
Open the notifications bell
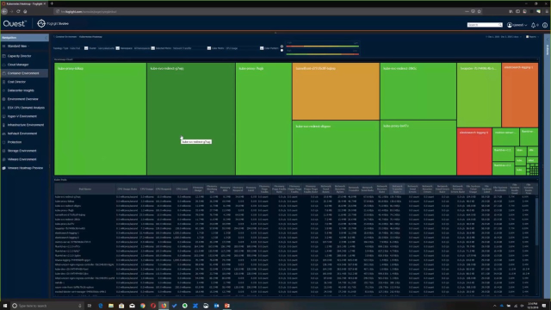pyautogui.click(x=534, y=25)
